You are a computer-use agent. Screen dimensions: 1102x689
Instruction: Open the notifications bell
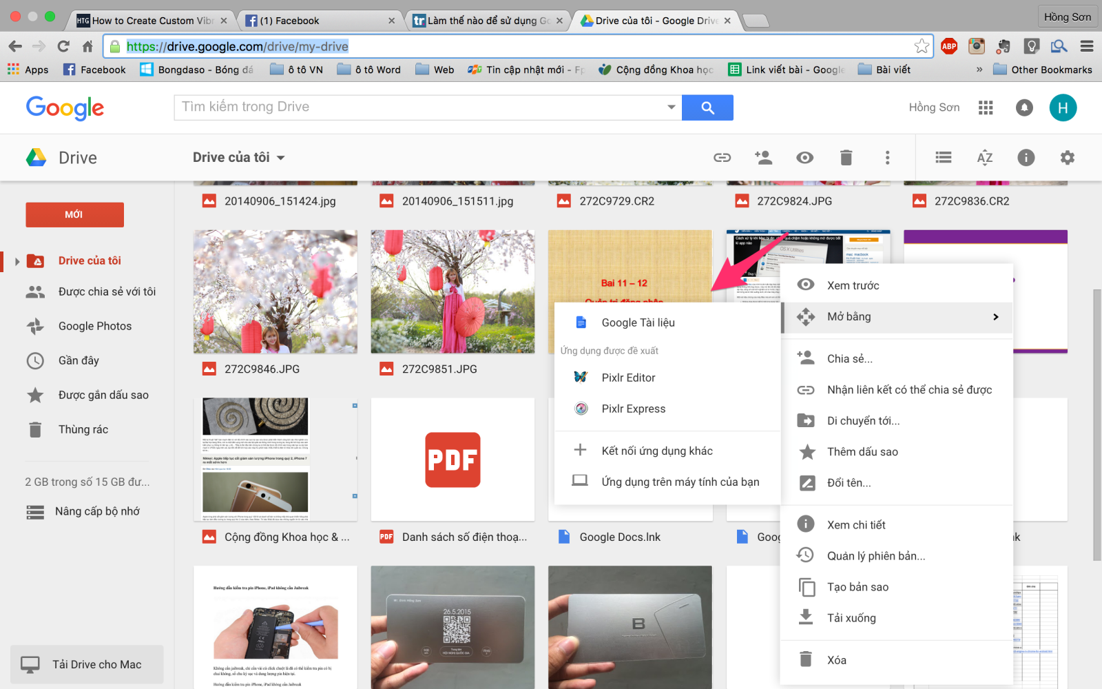coord(1024,107)
